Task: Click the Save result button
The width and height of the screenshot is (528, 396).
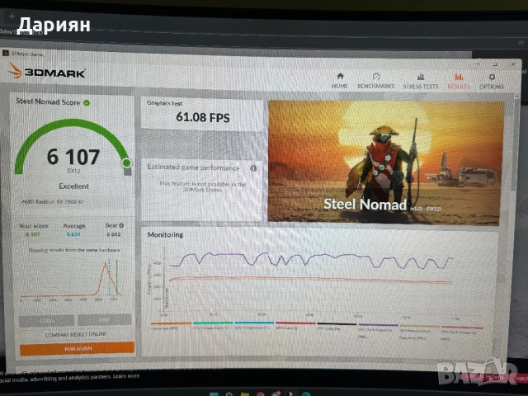Action: pos(104,320)
